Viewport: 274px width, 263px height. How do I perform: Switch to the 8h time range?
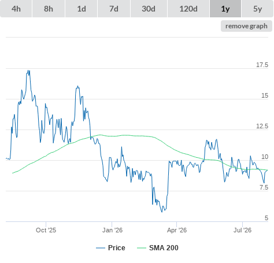(x=49, y=9)
